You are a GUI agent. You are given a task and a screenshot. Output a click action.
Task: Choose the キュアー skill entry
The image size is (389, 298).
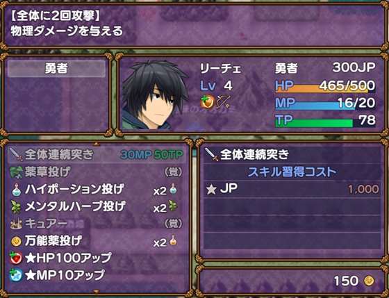(97, 224)
